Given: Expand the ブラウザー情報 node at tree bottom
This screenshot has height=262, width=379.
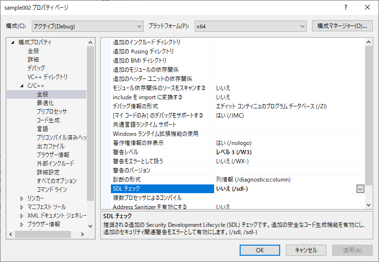Looking at the screenshot, I should pos(22,224).
